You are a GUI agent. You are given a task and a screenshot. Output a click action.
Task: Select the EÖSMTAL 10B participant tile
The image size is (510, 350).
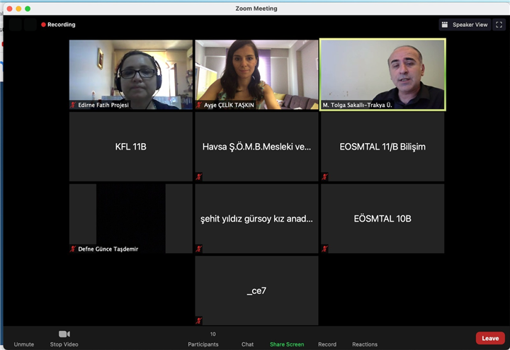tap(382, 219)
